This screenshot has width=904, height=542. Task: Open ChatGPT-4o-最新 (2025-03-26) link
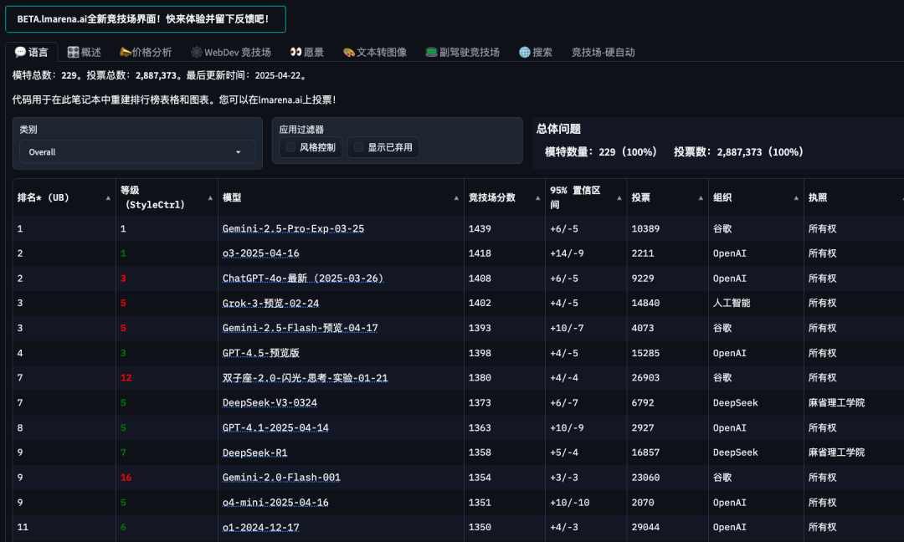pyautogui.click(x=303, y=279)
